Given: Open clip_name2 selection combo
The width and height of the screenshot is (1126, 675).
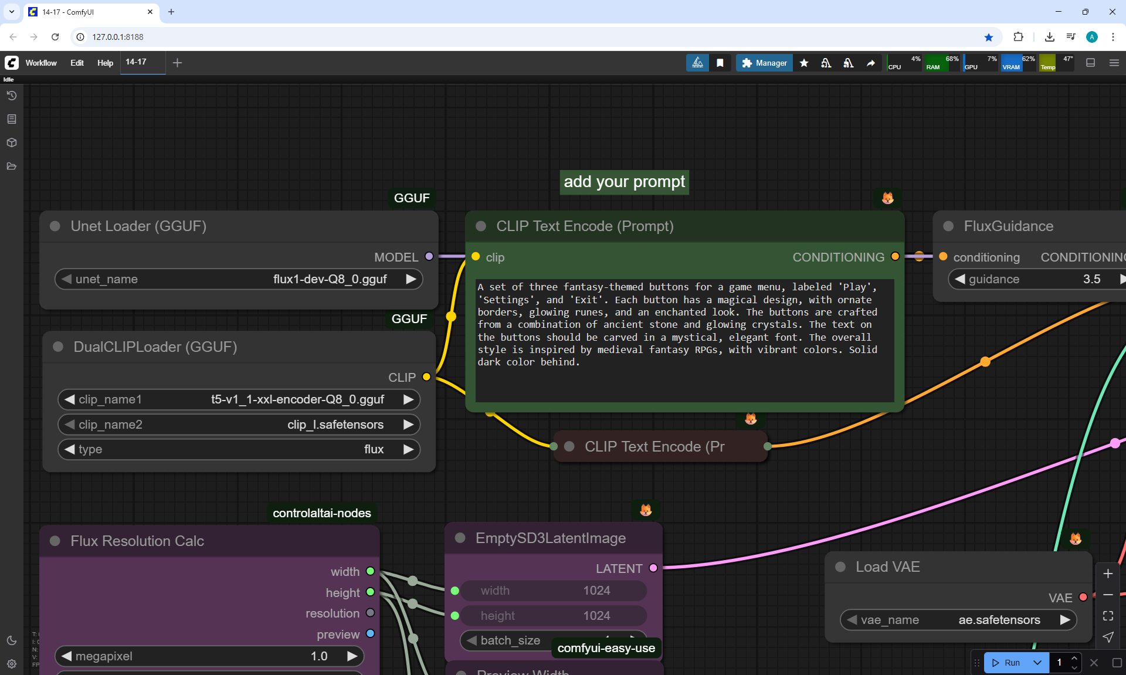Looking at the screenshot, I should [239, 425].
